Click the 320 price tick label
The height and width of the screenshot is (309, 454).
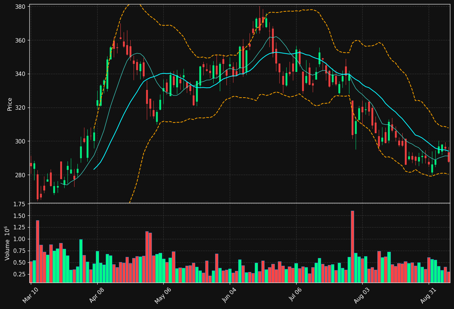coord(20,108)
